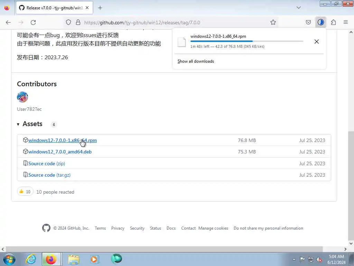Open the User782Tec contributor avatar
Screen dimensions: 354x266
coord(22,97)
